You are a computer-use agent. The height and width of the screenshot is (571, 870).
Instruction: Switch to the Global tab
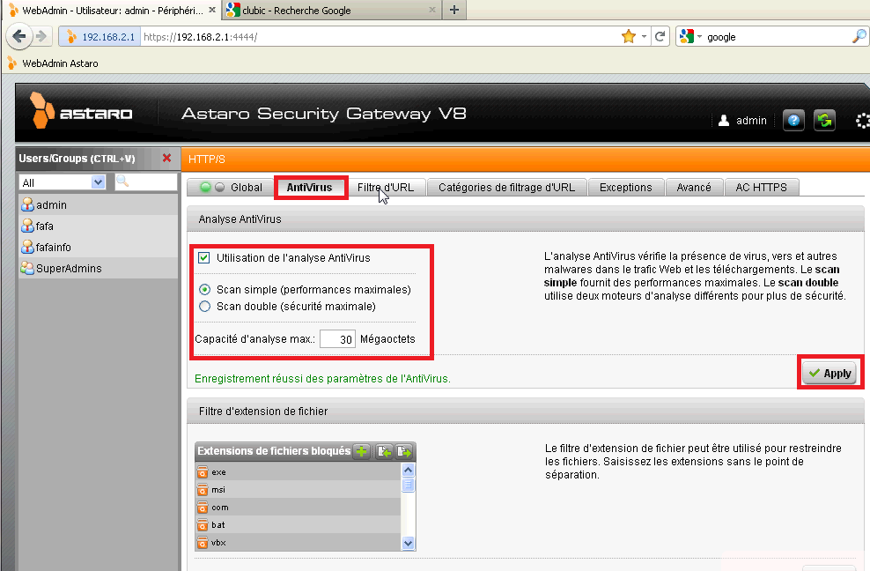coord(230,187)
